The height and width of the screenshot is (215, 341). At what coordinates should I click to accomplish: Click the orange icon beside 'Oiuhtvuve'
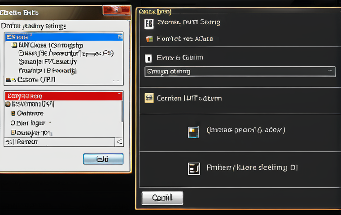point(13,113)
